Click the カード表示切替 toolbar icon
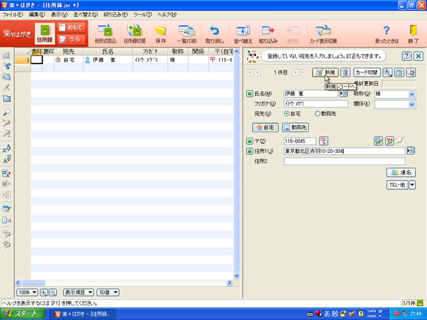Screen dimensions: 427x320 tap(323, 34)
